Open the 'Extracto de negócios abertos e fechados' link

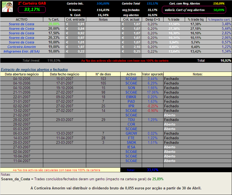34,70
